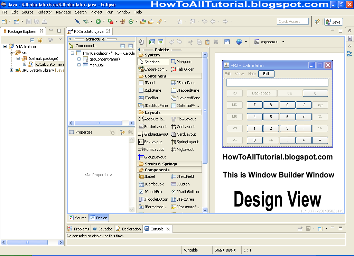The height and width of the screenshot is (256, 354).
Task: Open the <system> look and feel dropdown
Action: pyautogui.click(x=283, y=42)
